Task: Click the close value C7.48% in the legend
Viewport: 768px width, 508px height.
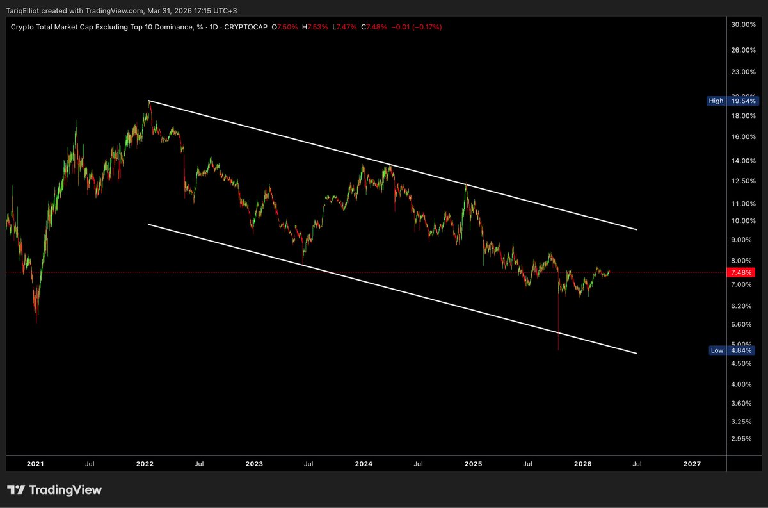Action: pos(374,27)
